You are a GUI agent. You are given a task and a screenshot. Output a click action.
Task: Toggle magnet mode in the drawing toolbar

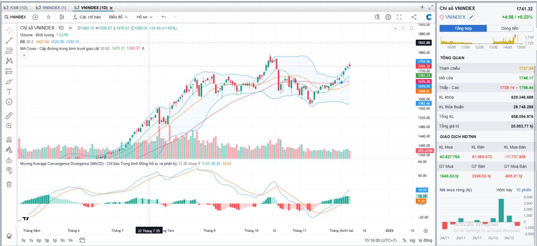[9, 139]
